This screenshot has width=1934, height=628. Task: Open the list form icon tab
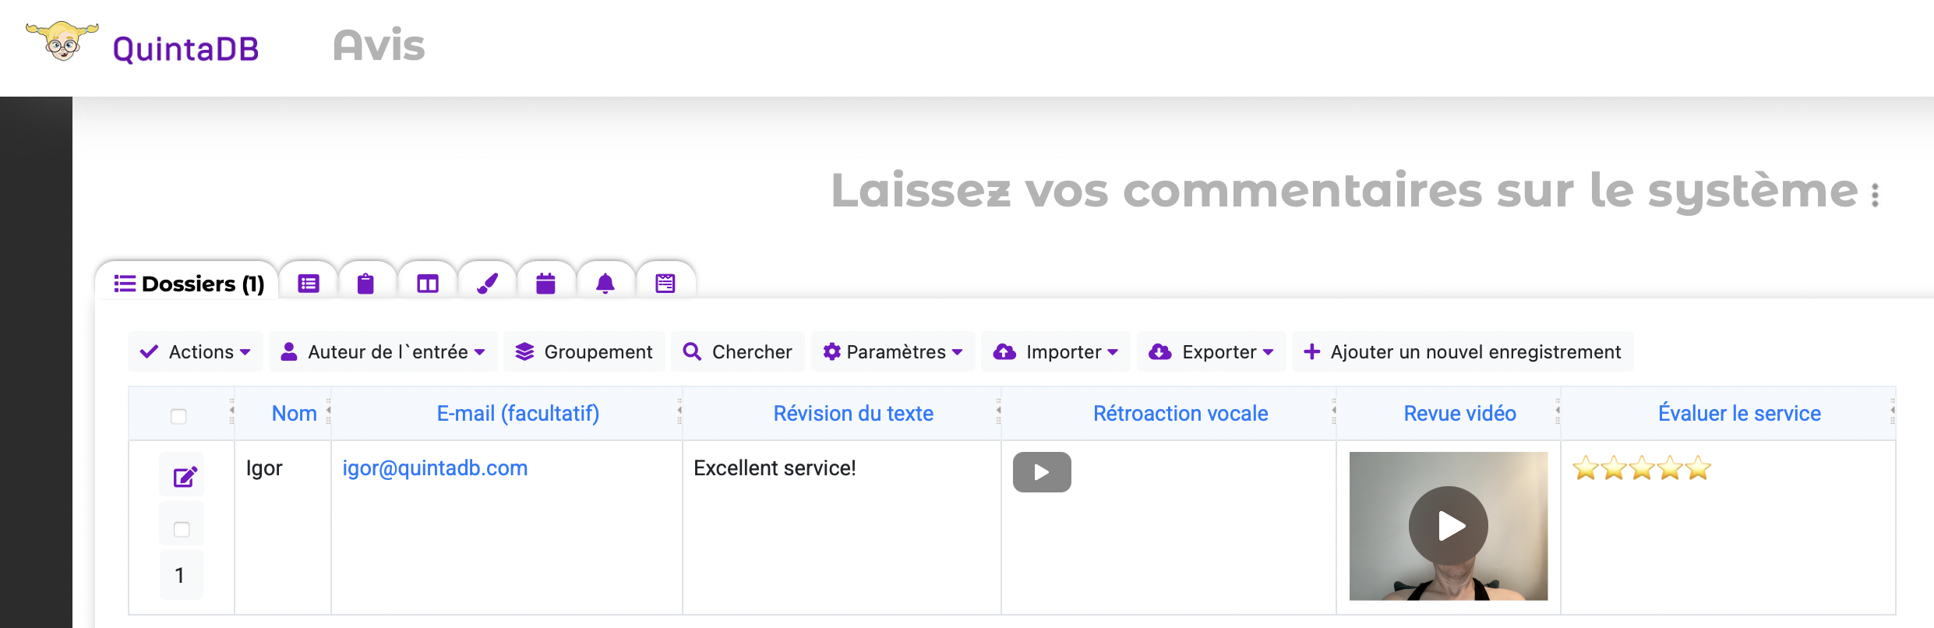point(309,284)
